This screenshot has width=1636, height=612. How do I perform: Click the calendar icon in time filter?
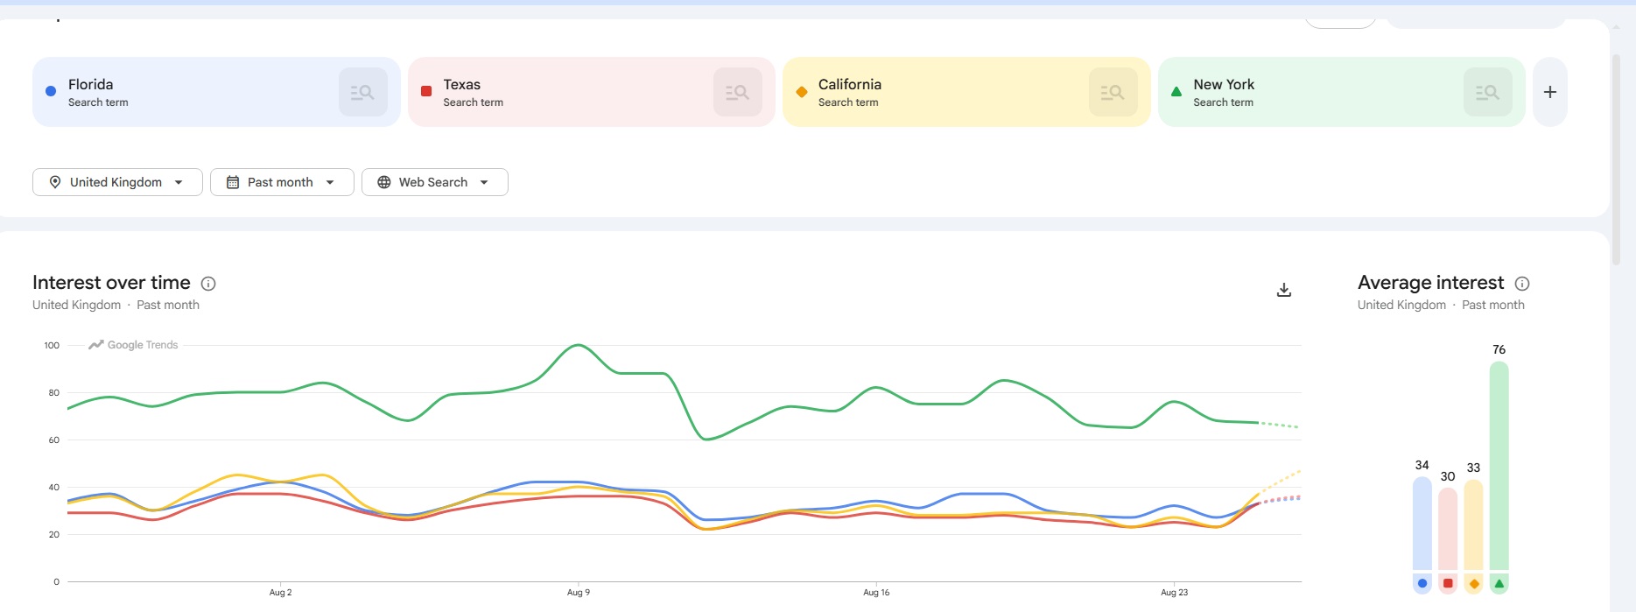tap(233, 182)
